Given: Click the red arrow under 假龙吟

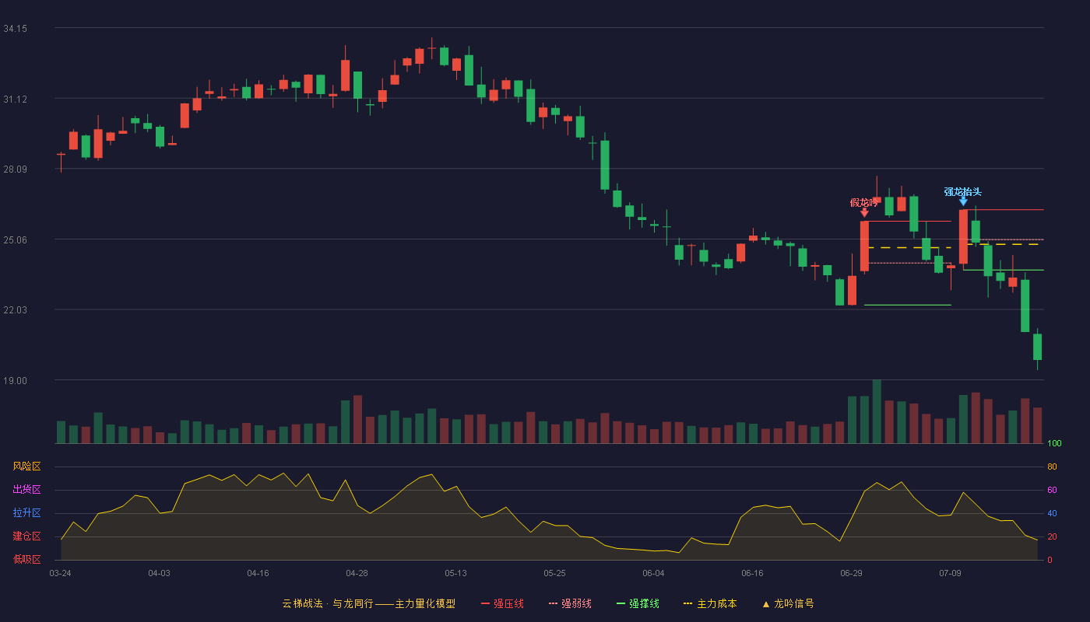Looking at the screenshot, I should click(x=864, y=212).
